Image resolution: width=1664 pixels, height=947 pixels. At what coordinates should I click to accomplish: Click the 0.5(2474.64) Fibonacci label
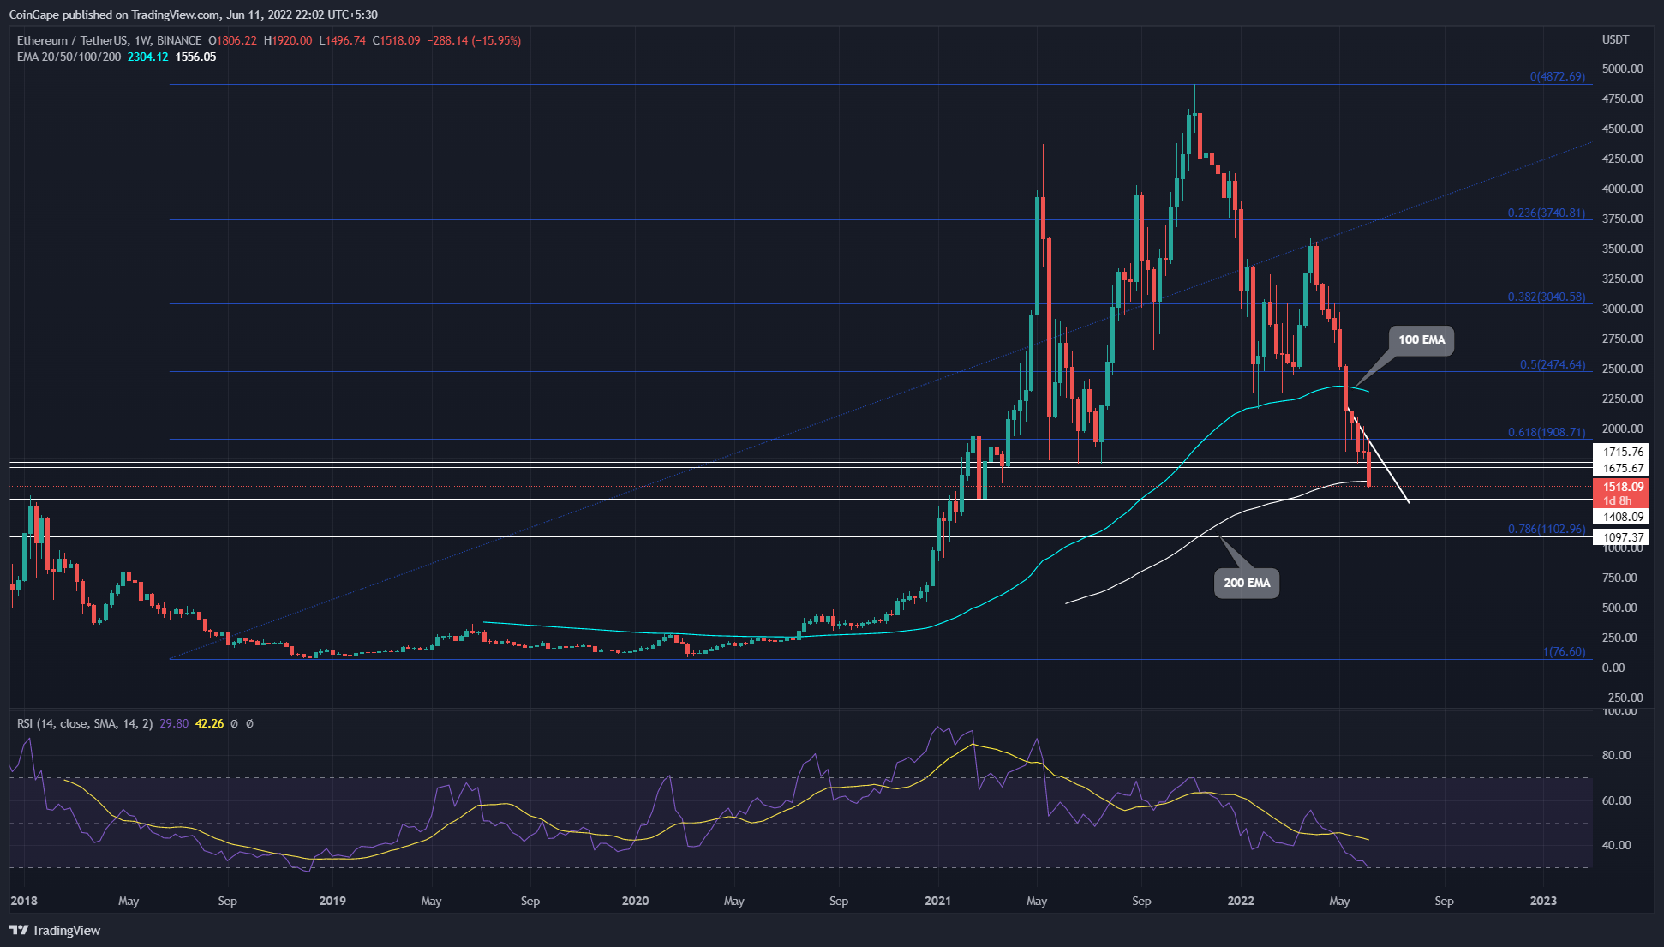click(1553, 364)
